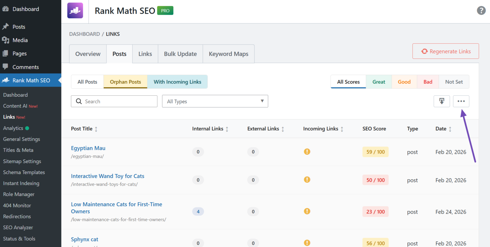This screenshot has width=490, height=247.
Task: Show posts With Incoming Links
Action: coord(177,81)
